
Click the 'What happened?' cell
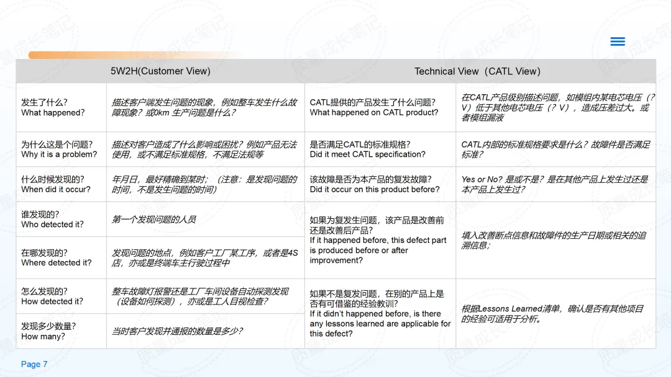pos(61,108)
